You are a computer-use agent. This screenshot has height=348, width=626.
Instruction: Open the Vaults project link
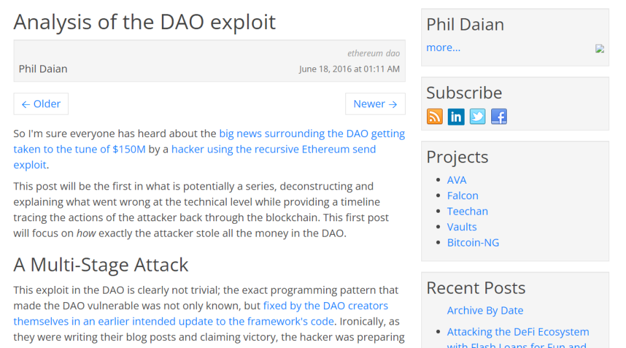point(462,227)
